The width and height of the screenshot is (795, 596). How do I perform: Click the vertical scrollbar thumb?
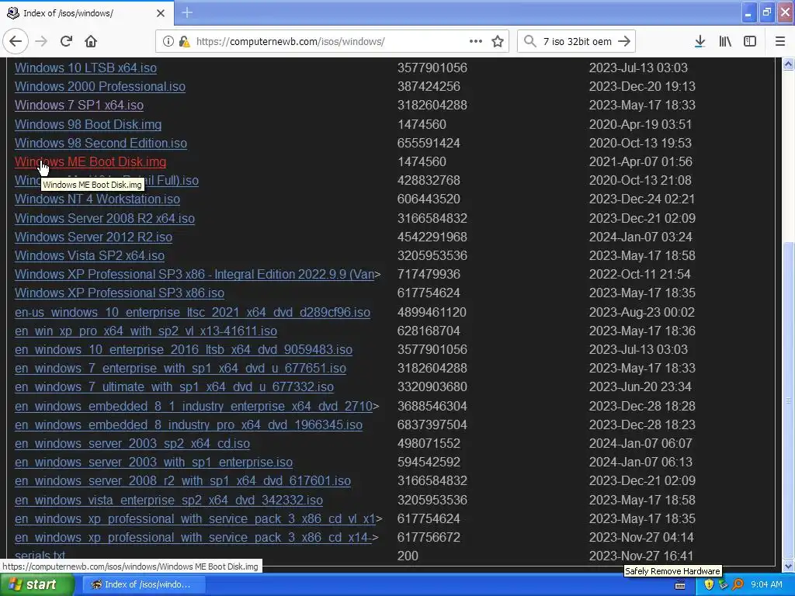click(x=789, y=400)
